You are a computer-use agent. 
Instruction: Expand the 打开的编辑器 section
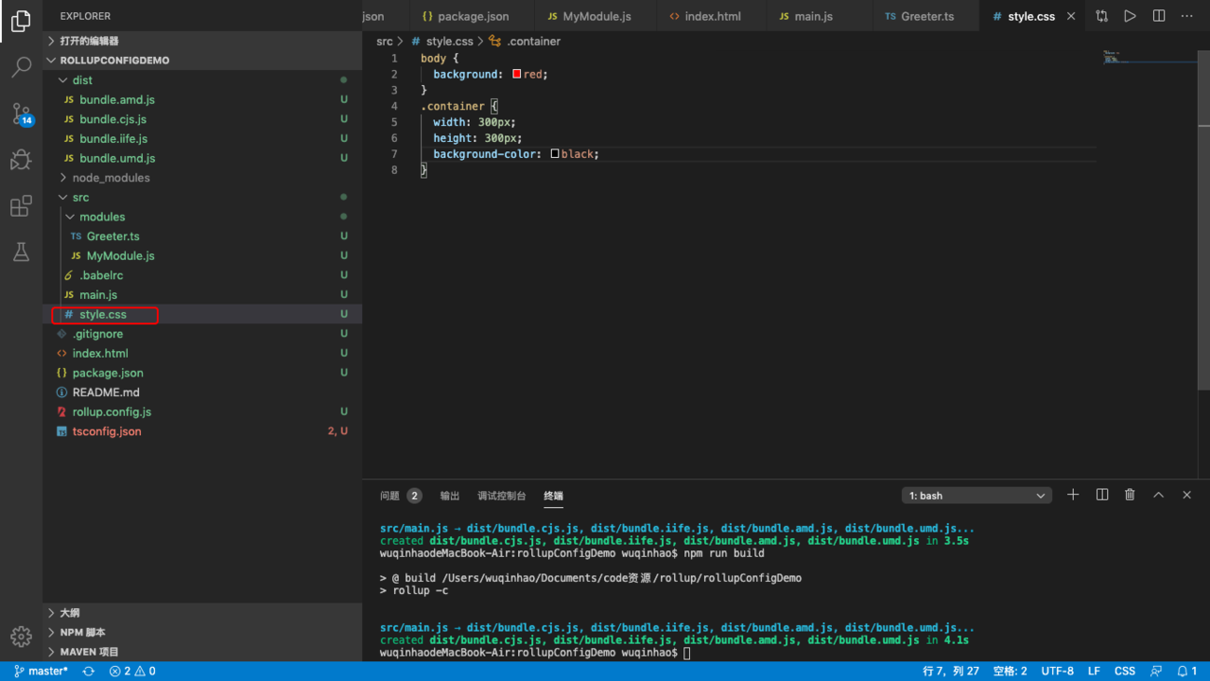click(202, 41)
